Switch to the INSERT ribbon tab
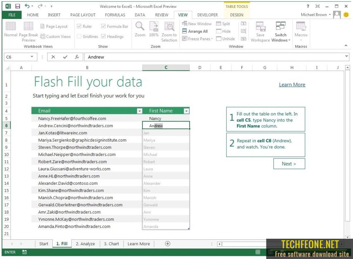The height and width of the screenshot is (259, 353). tap(54, 15)
